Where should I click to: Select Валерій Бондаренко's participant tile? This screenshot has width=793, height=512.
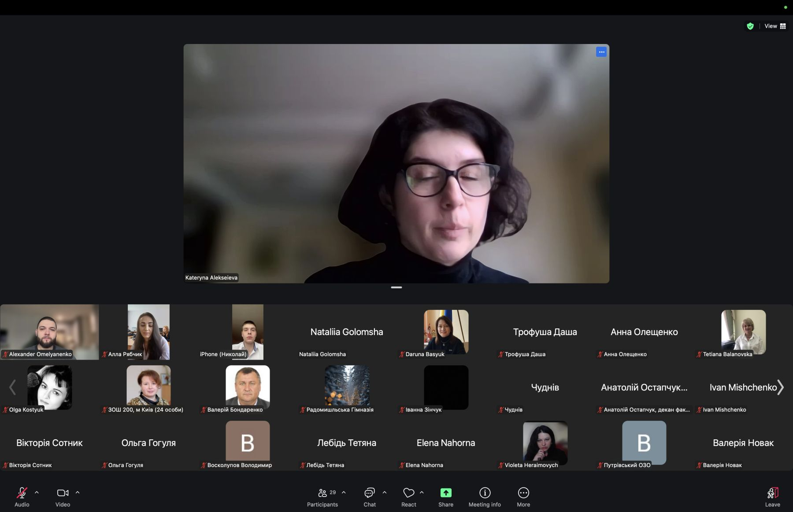[248, 387]
